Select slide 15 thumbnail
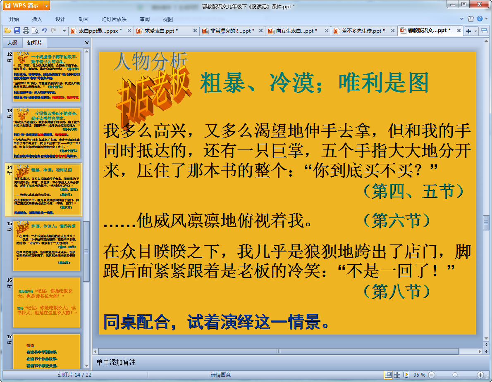The width and height of the screenshot is (492, 382). [x=46, y=246]
